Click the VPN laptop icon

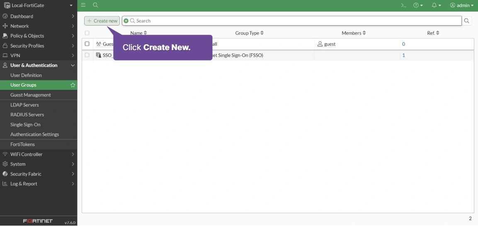(x=5, y=55)
